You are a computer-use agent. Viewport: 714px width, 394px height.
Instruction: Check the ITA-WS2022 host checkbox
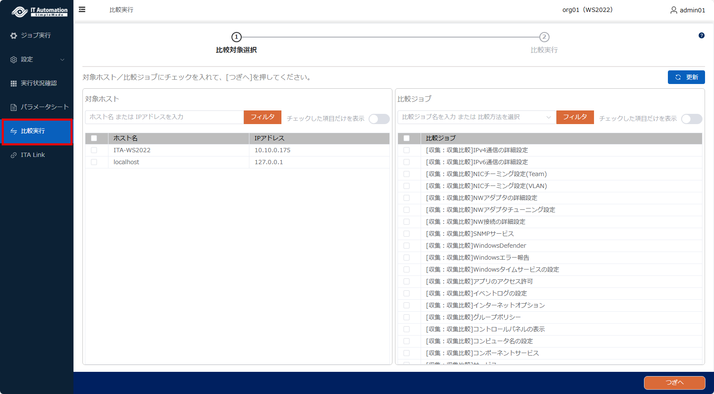(94, 150)
